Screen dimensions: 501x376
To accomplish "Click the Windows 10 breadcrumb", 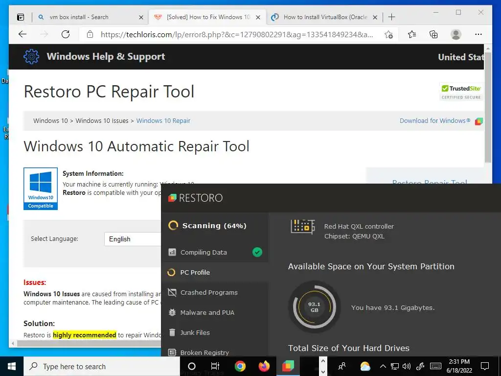I will (x=50, y=121).
